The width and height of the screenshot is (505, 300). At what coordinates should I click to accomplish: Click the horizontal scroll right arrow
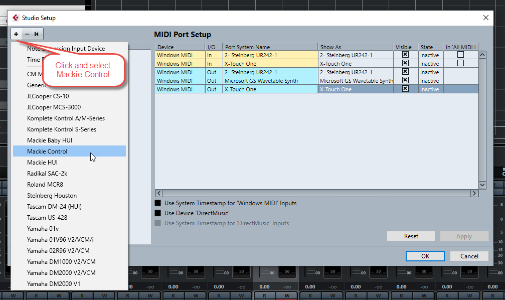coord(474,193)
